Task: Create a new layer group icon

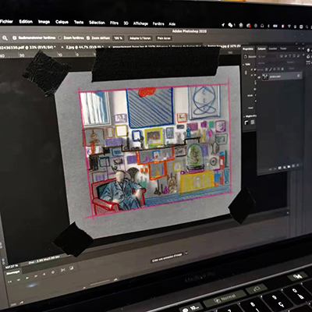Action: tap(289, 166)
